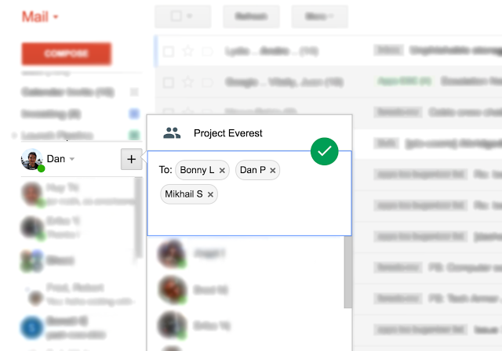Expand Dan's status dropdown arrow
Viewport: 502px width, 351px height.
[72, 159]
